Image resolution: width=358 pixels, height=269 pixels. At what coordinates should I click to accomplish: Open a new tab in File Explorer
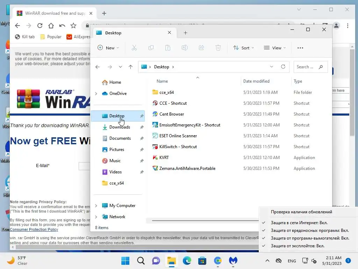pyautogui.click(x=185, y=33)
